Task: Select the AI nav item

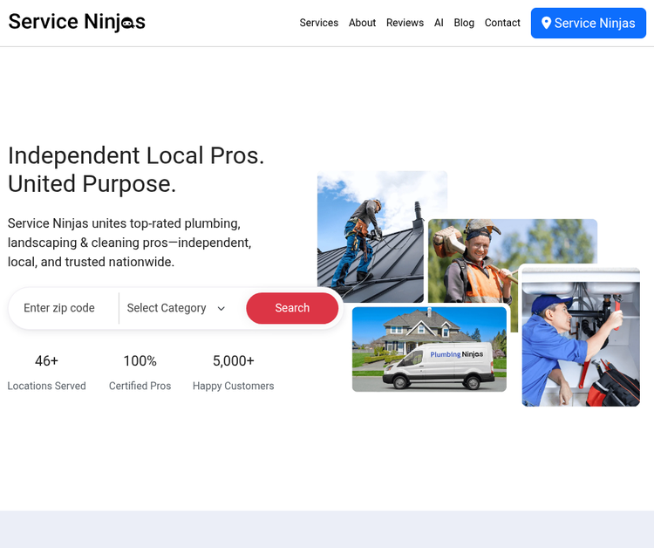Action: pyautogui.click(x=439, y=23)
